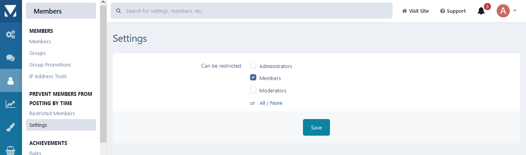Click the None link
The height and width of the screenshot is (155, 526).
(x=276, y=103)
